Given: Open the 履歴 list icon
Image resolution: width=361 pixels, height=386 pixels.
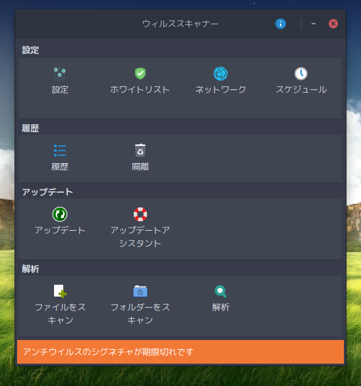Looking at the screenshot, I should (60, 151).
